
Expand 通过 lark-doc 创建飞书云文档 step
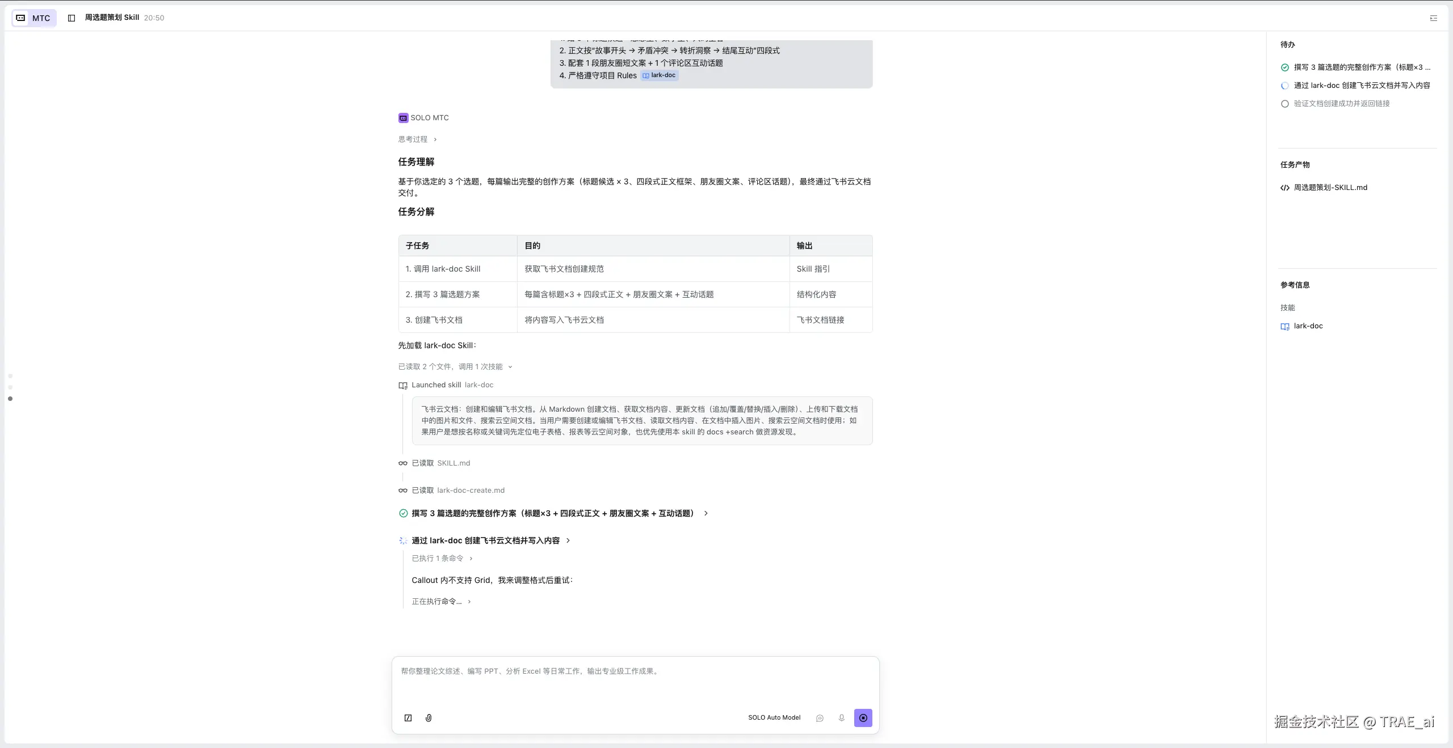point(485,541)
